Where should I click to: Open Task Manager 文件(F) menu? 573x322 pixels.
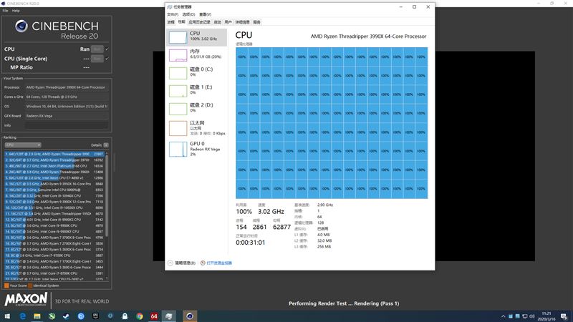(173, 14)
